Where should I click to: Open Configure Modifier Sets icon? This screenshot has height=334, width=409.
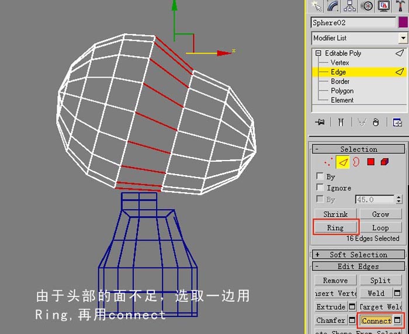coord(397,122)
